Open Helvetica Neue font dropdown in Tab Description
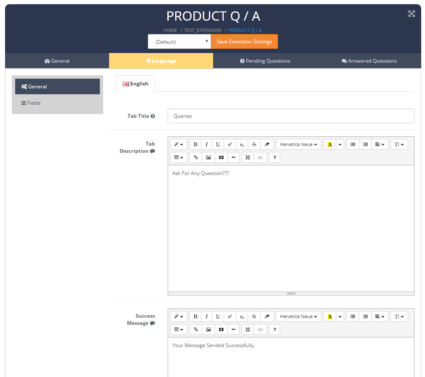425x377 pixels. 298,144
